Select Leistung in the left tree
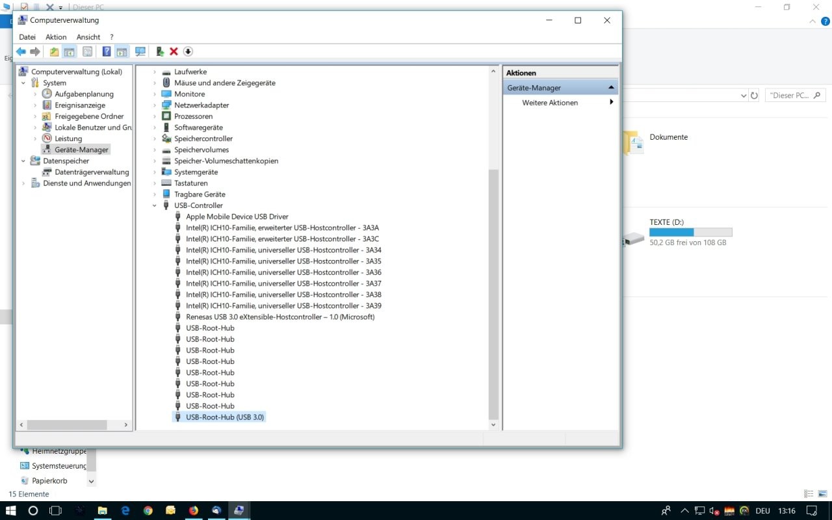This screenshot has width=832, height=520. click(68, 138)
